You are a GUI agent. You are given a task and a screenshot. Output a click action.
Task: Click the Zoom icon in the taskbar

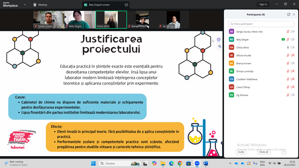point(197,163)
